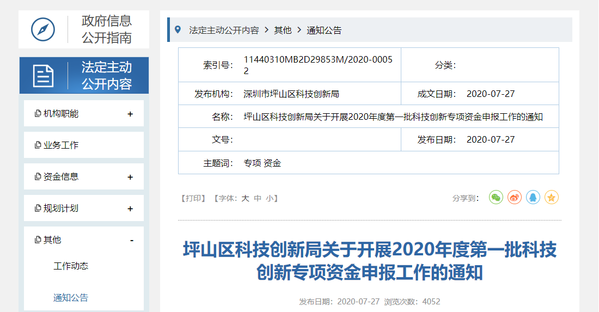Click the 分享到 label
This screenshot has width=599, height=312.
pos(465,198)
